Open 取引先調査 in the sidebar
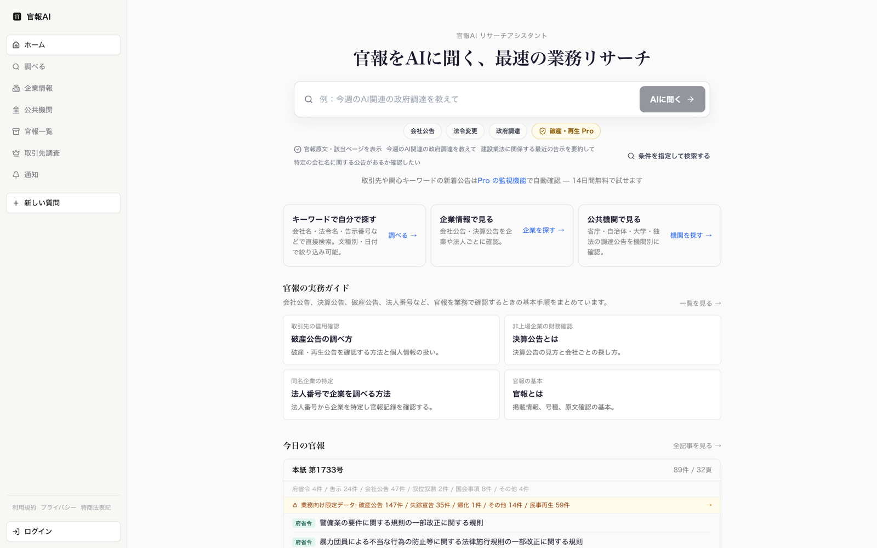 pyautogui.click(x=63, y=153)
